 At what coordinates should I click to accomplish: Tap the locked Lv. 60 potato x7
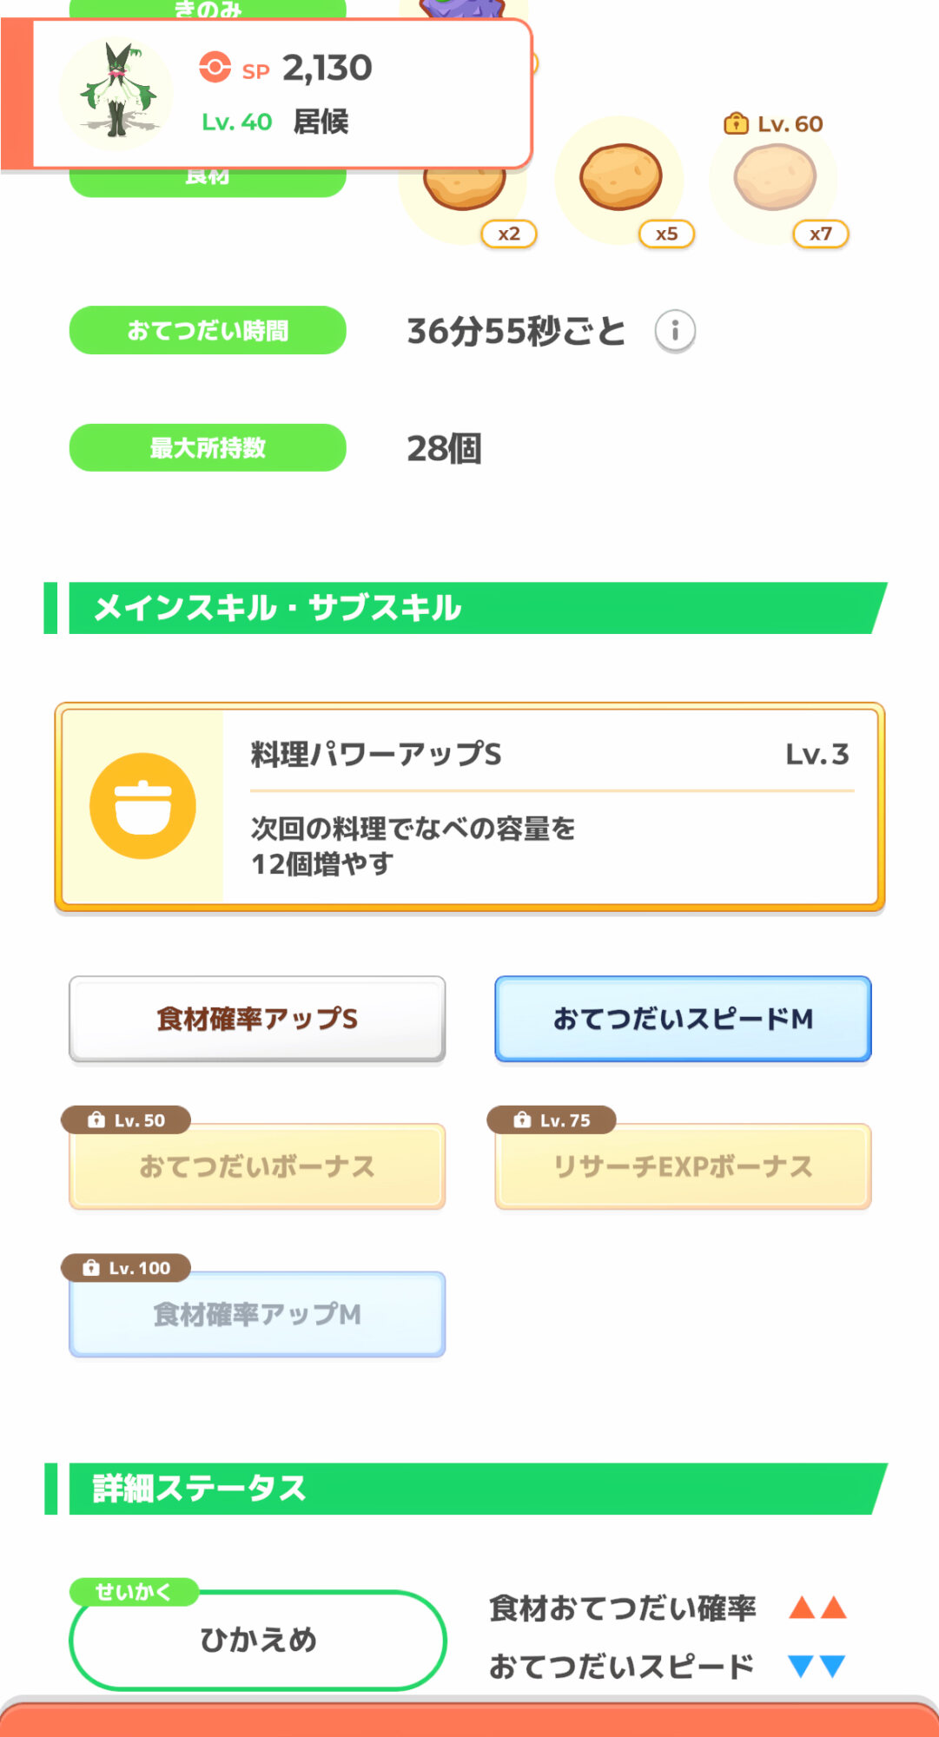coord(775,177)
